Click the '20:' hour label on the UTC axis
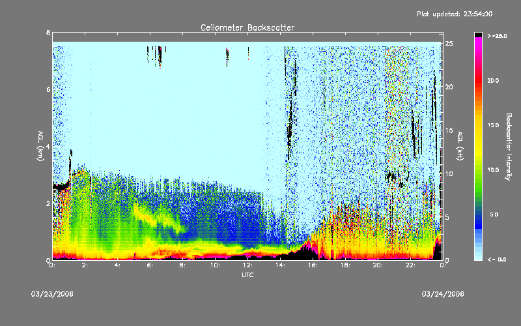 tap(378, 265)
